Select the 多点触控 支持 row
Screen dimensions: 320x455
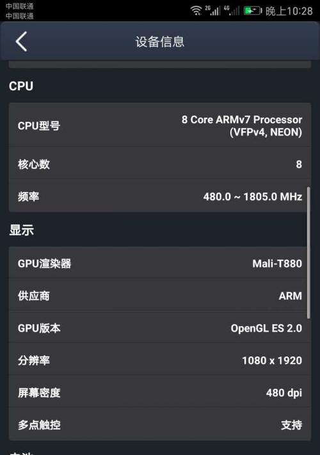[x=160, y=424]
